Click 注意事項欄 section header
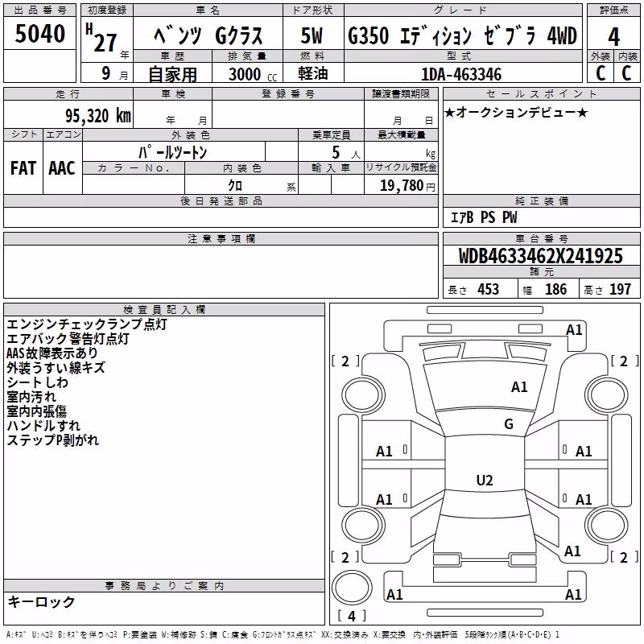The image size is (644, 644). (221, 238)
